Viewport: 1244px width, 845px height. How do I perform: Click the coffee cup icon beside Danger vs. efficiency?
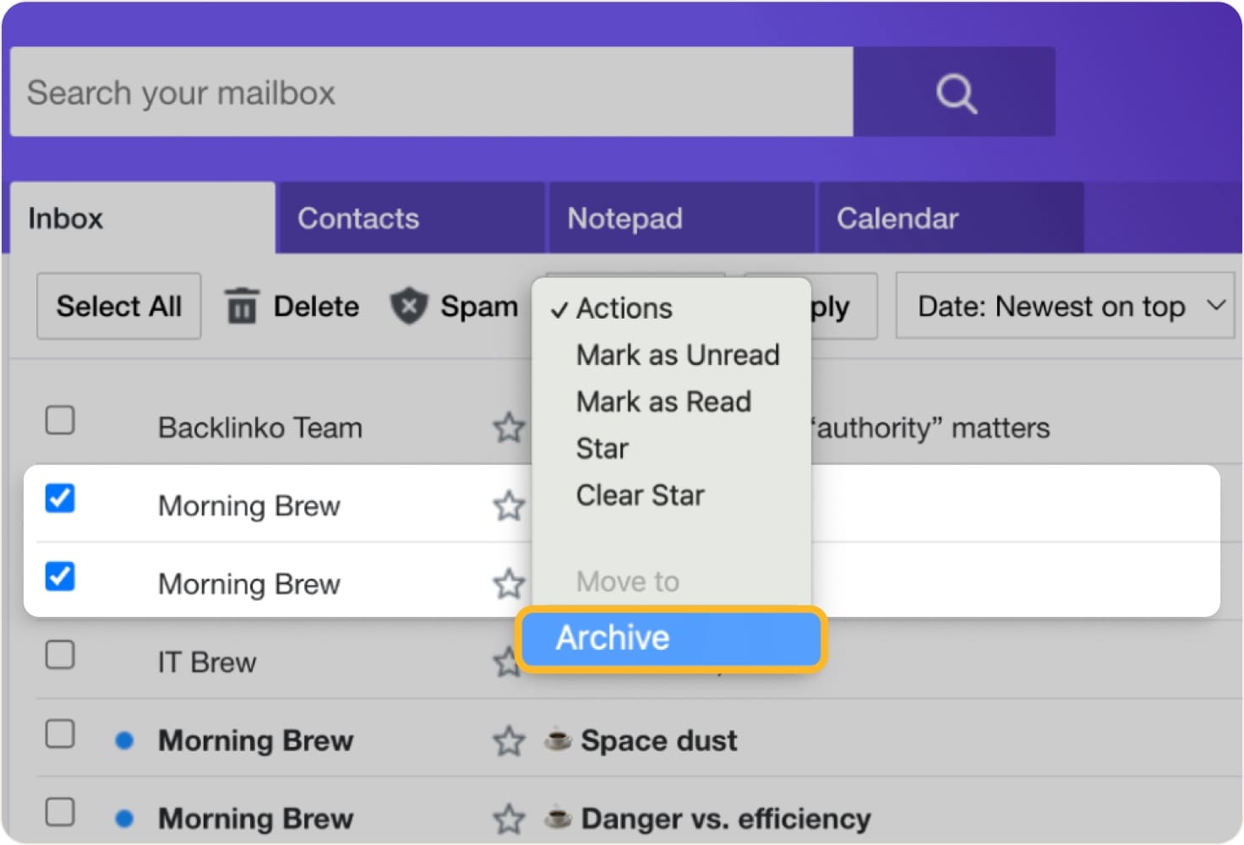tap(558, 819)
